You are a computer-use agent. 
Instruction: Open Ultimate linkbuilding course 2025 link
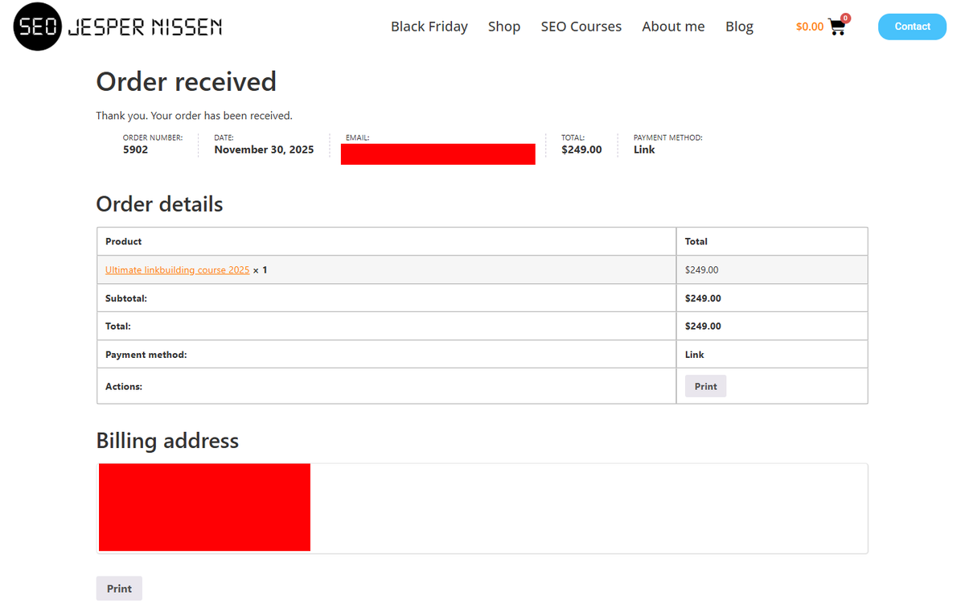(x=177, y=270)
